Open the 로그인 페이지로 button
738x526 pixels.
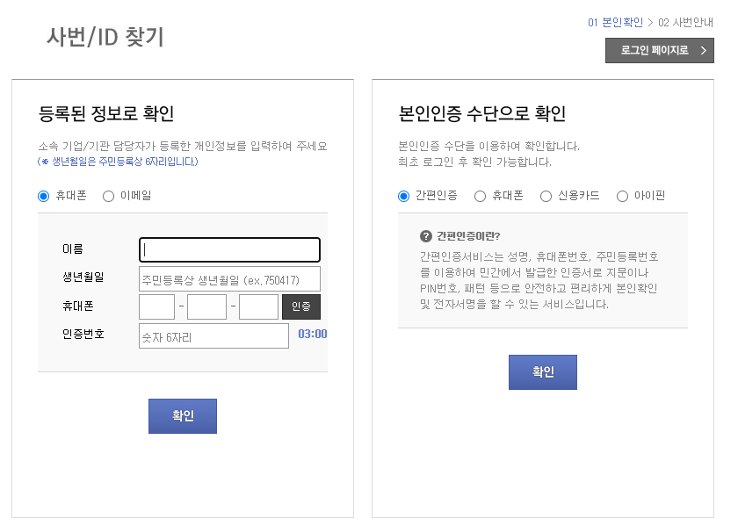(659, 50)
